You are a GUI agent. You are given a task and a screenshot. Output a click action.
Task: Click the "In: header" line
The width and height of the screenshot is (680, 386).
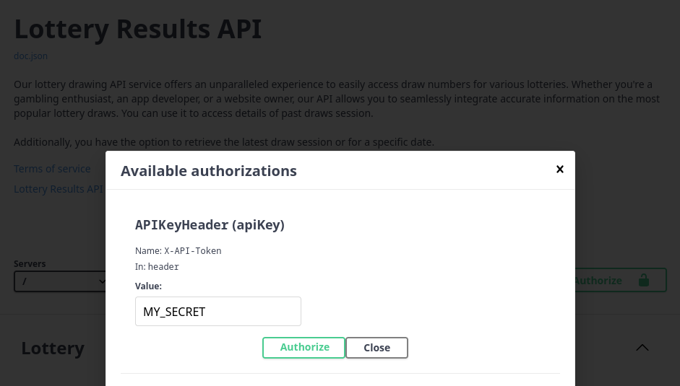pyautogui.click(x=157, y=267)
